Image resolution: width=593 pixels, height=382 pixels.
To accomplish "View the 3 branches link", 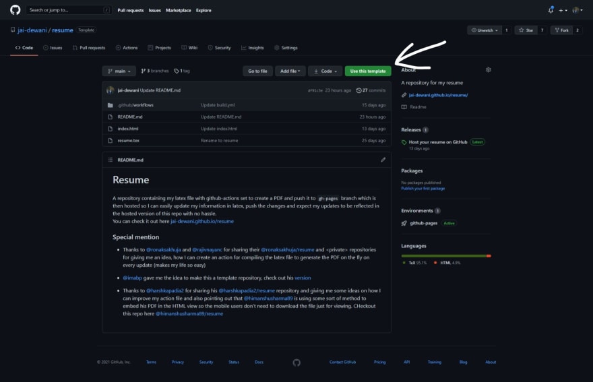I will [155, 71].
